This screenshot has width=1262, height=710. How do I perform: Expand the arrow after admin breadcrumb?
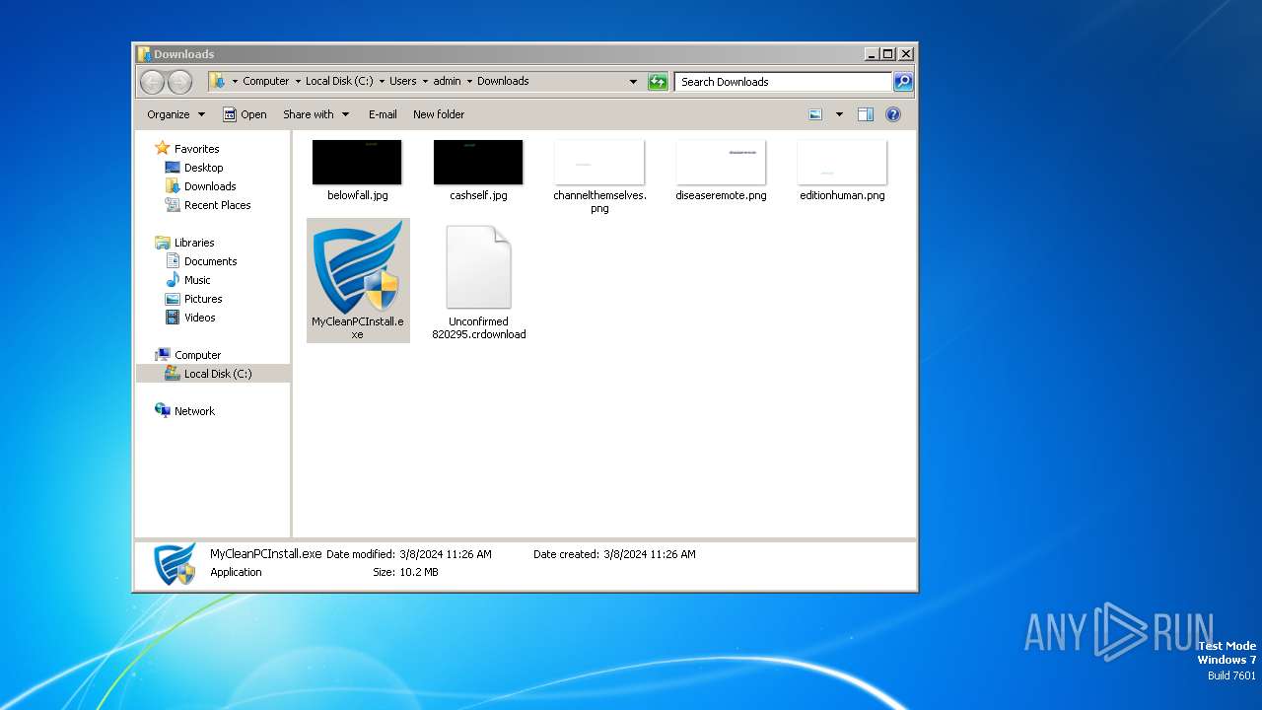pyautogui.click(x=469, y=82)
